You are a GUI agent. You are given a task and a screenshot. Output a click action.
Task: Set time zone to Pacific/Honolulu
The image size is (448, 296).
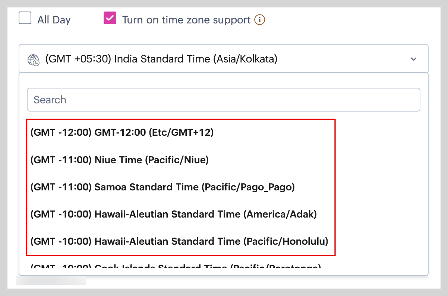[x=179, y=241]
